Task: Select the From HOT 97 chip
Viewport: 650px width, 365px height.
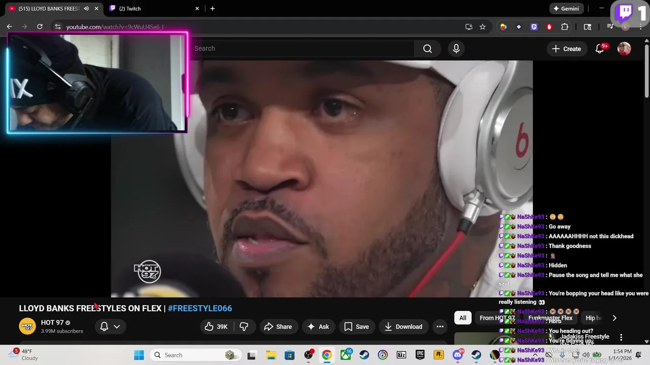Action: click(x=497, y=318)
